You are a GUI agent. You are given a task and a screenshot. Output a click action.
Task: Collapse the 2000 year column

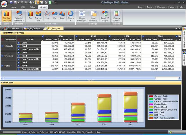(x=110, y=36)
